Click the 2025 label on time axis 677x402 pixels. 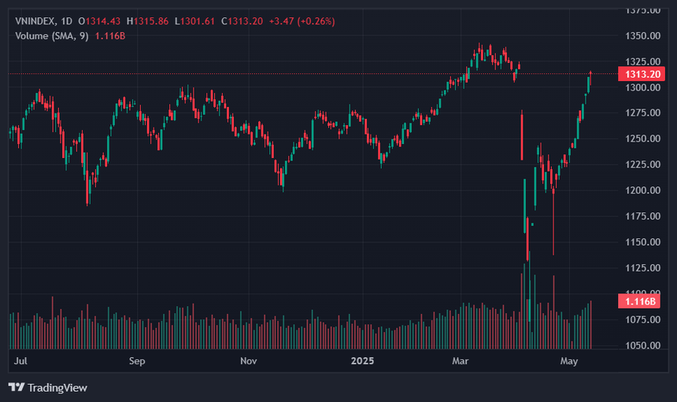362,361
